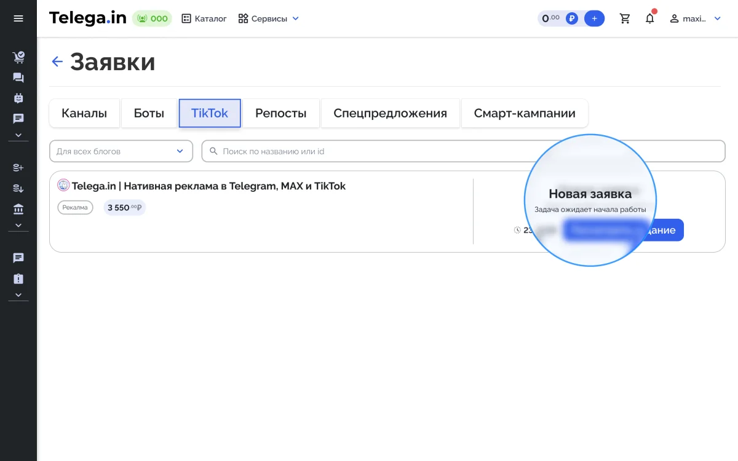Open the message icon above the clipboard icon
738x461 pixels.
tap(18, 258)
